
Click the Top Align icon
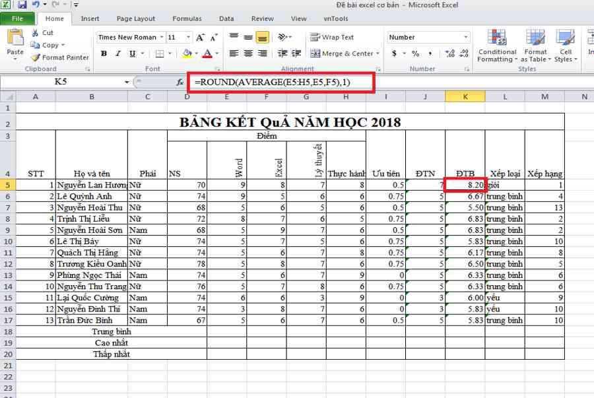[x=234, y=37]
